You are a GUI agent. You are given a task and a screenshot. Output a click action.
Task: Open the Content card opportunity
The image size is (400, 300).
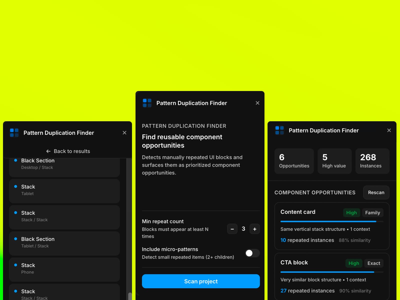[x=332, y=226]
